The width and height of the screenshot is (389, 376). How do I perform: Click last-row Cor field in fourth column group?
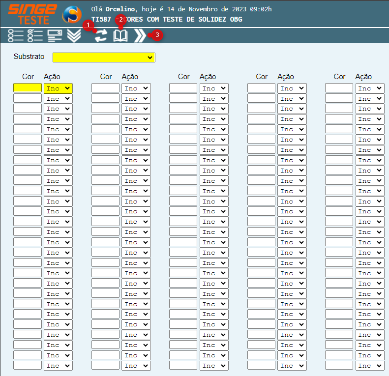tap(261, 365)
